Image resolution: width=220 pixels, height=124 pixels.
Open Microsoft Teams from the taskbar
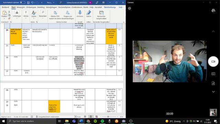tap(74, 121)
